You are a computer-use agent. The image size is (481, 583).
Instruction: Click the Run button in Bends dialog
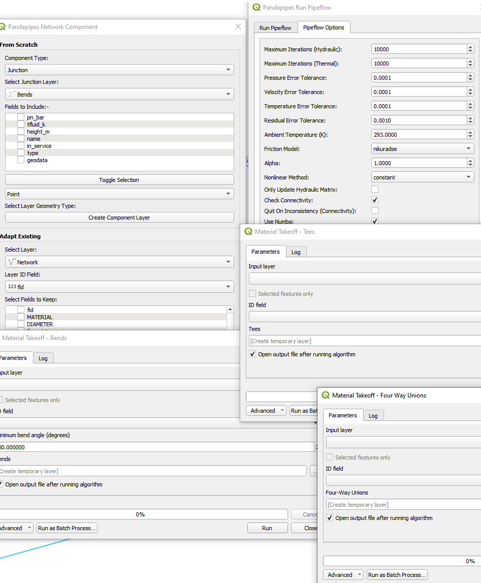point(268,528)
